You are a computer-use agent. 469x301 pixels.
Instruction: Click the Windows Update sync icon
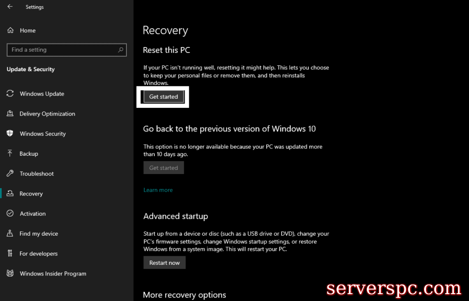[x=10, y=94]
